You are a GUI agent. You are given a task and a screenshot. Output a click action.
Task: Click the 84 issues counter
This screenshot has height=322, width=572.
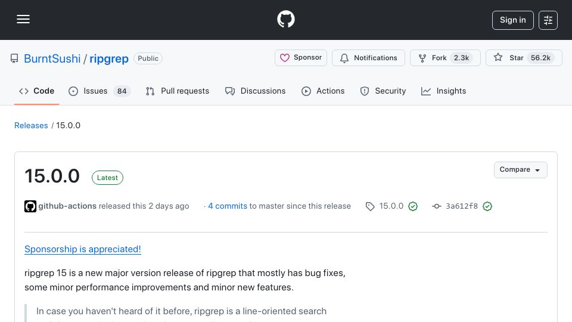[x=122, y=91]
